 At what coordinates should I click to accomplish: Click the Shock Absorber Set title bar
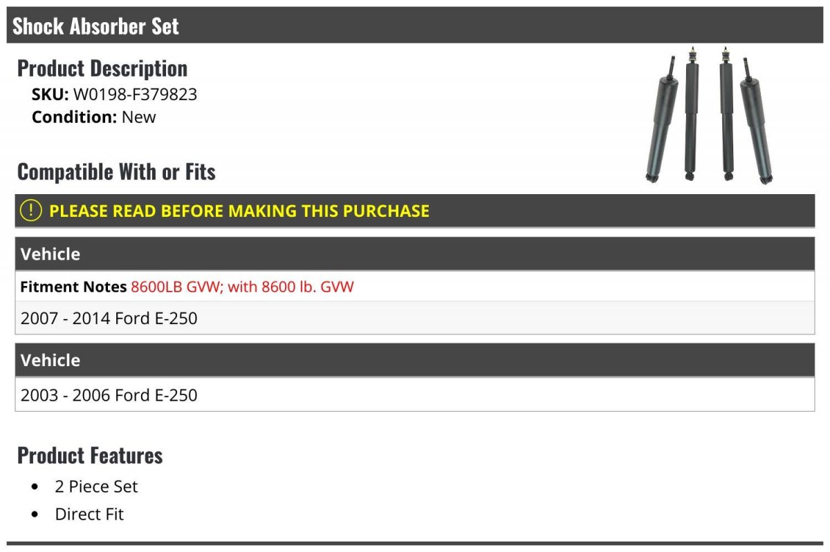[x=415, y=26]
